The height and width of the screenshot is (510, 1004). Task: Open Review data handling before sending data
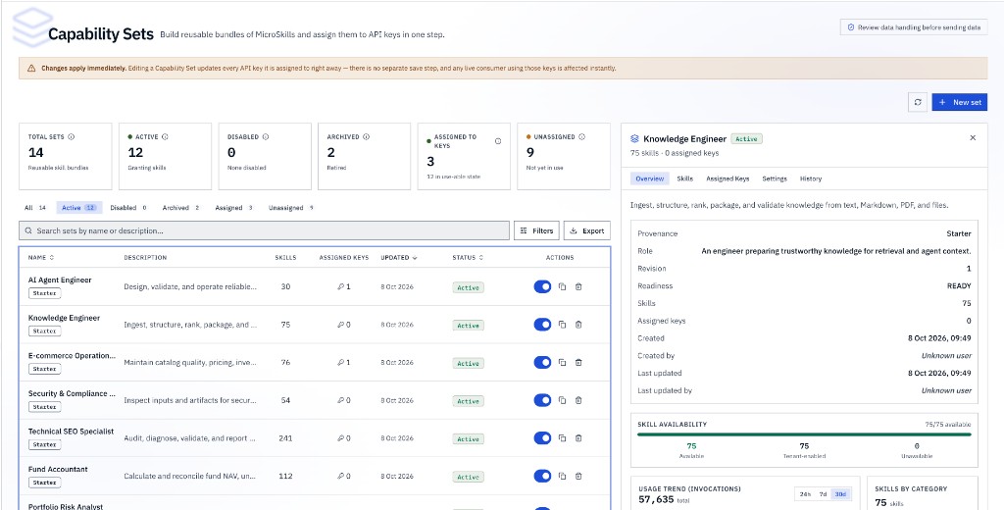point(914,27)
